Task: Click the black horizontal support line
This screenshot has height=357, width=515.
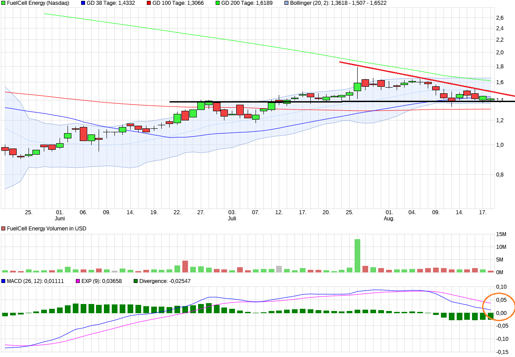Action: click(307, 102)
